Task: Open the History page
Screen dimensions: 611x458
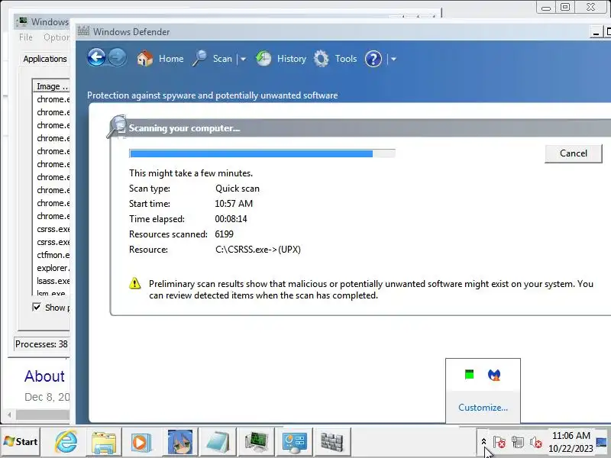Action: pyautogui.click(x=281, y=59)
